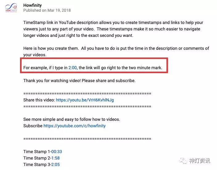Click 'For example, if I type in' text
The image size is (217, 170).
(x=45, y=68)
